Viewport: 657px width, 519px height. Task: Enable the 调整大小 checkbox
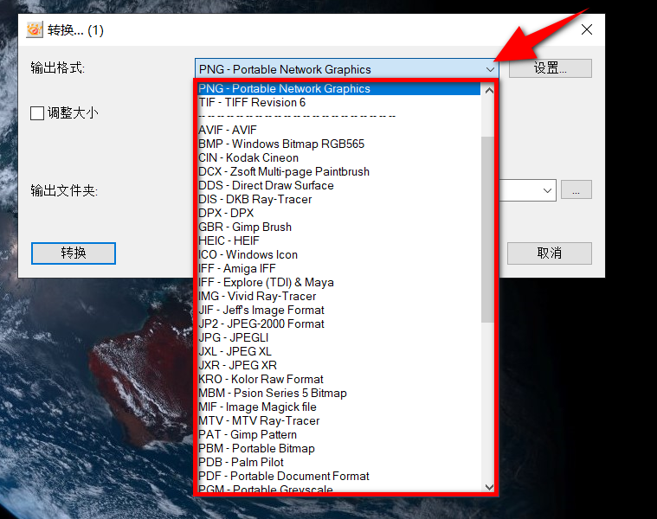pyautogui.click(x=37, y=112)
